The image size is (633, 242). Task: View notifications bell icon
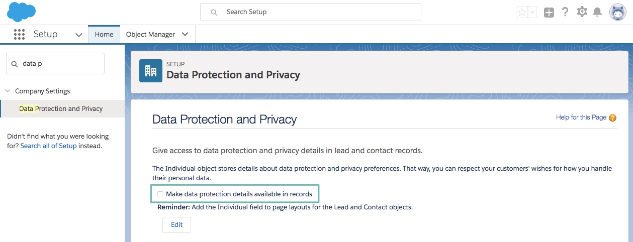click(x=597, y=12)
